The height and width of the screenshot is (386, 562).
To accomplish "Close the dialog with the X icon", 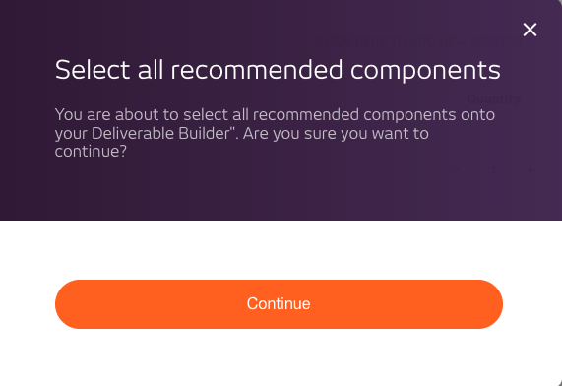I will [530, 30].
